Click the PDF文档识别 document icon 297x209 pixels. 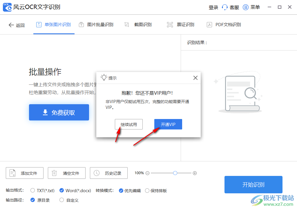[209, 25]
